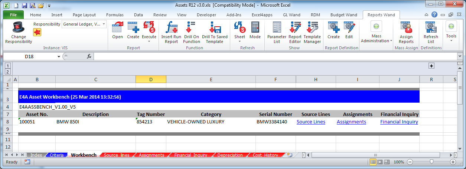Expand the Tools dropdown arrow
The width and height of the screenshot is (466, 169).
pyautogui.click(x=451, y=41)
